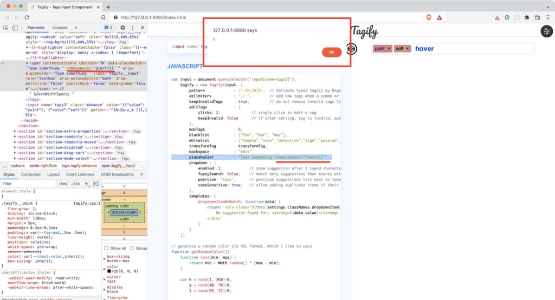Focus the Styles Filter input field
The height and width of the screenshot is (300, 555).
28,184
